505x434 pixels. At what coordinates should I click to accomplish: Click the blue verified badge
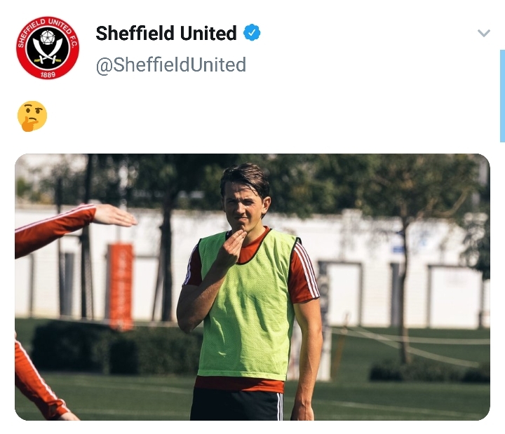coord(252,32)
